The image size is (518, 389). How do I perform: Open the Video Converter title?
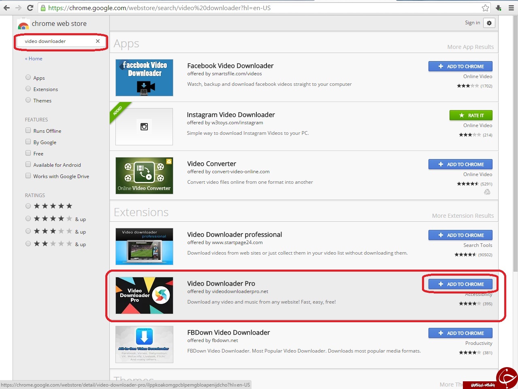coord(212,164)
